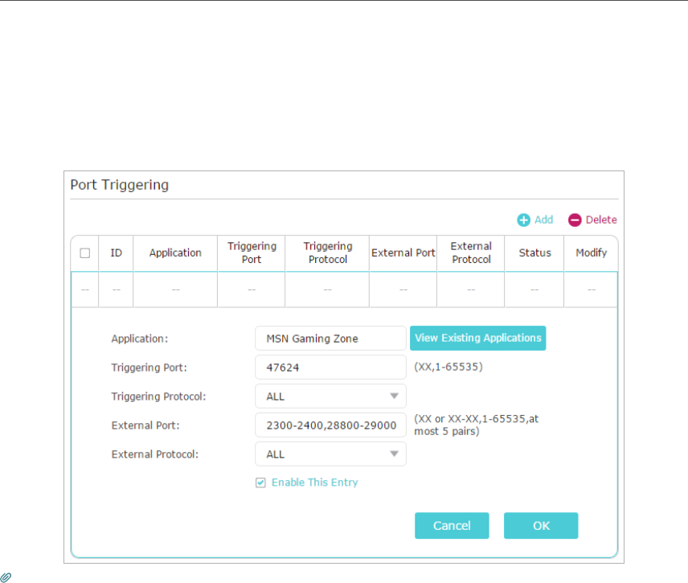Click the plus Add icon
This screenshot has height=583, width=688.
(523, 220)
